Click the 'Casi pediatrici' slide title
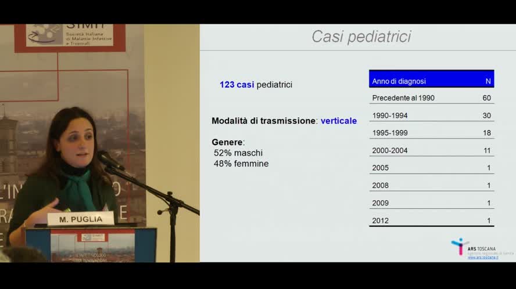Image resolution: width=516 pixels, height=289 pixels. click(361, 37)
